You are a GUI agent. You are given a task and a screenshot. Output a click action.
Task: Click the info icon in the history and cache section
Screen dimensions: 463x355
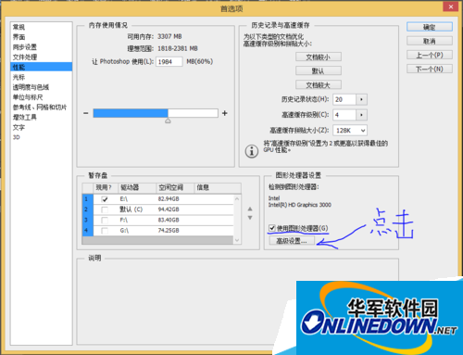tap(252, 151)
